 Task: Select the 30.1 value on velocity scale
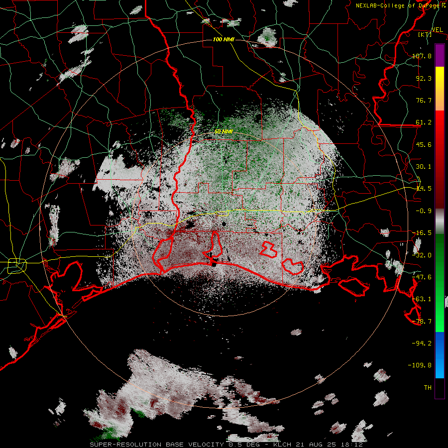(x=424, y=167)
